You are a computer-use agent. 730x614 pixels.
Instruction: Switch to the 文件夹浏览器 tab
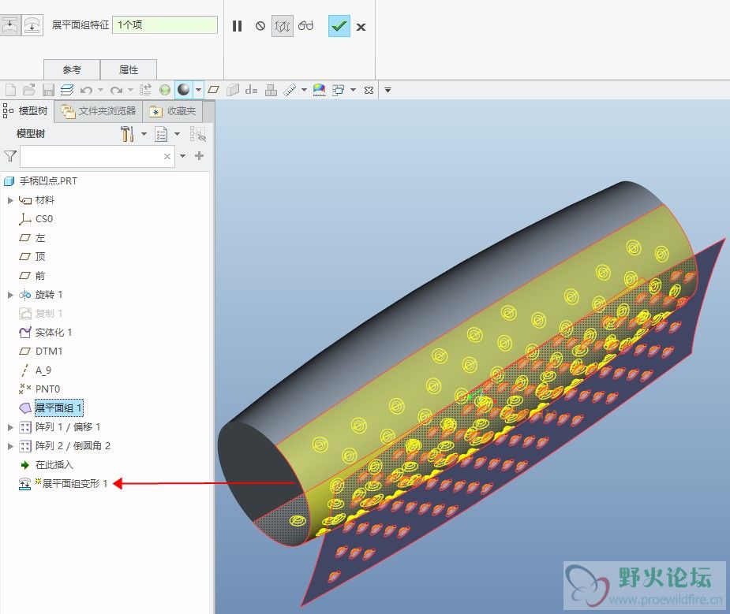[99, 111]
